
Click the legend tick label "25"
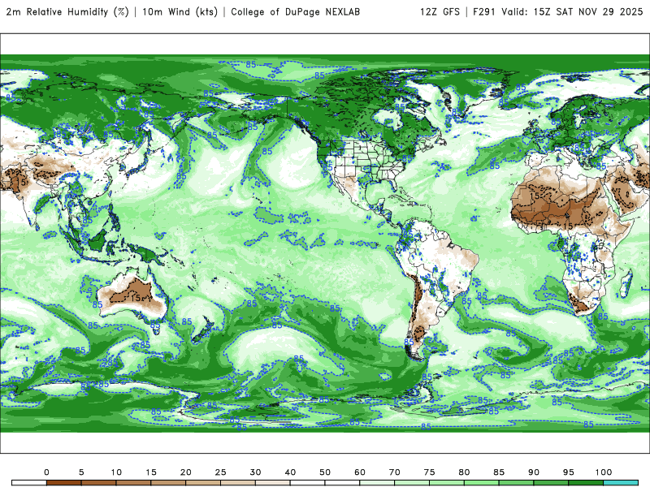click(220, 472)
